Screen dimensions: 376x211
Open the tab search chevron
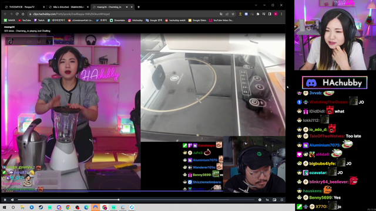[x=256, y=5]
